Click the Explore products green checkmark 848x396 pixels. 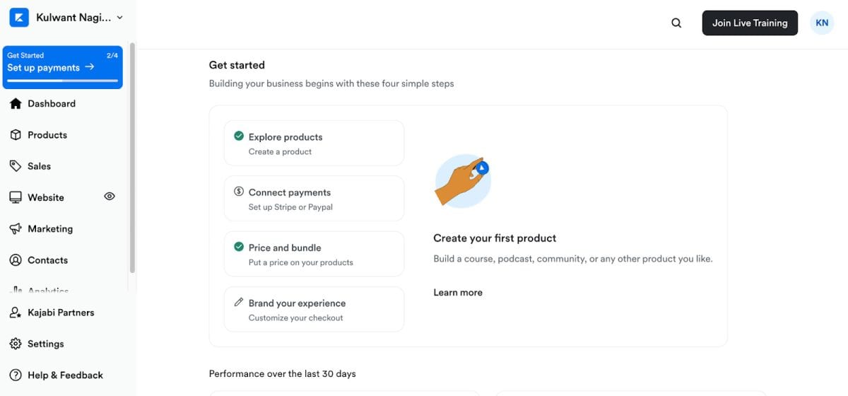click(239, 136)
